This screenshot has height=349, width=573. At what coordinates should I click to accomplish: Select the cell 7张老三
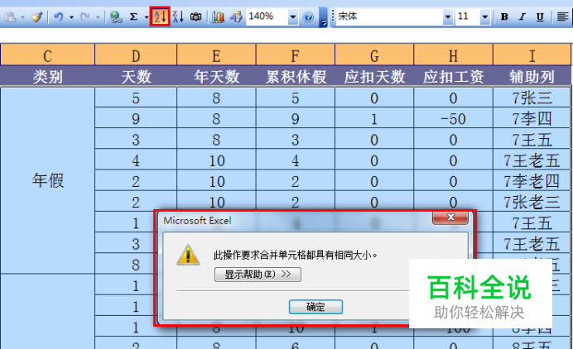pos(532,202)
